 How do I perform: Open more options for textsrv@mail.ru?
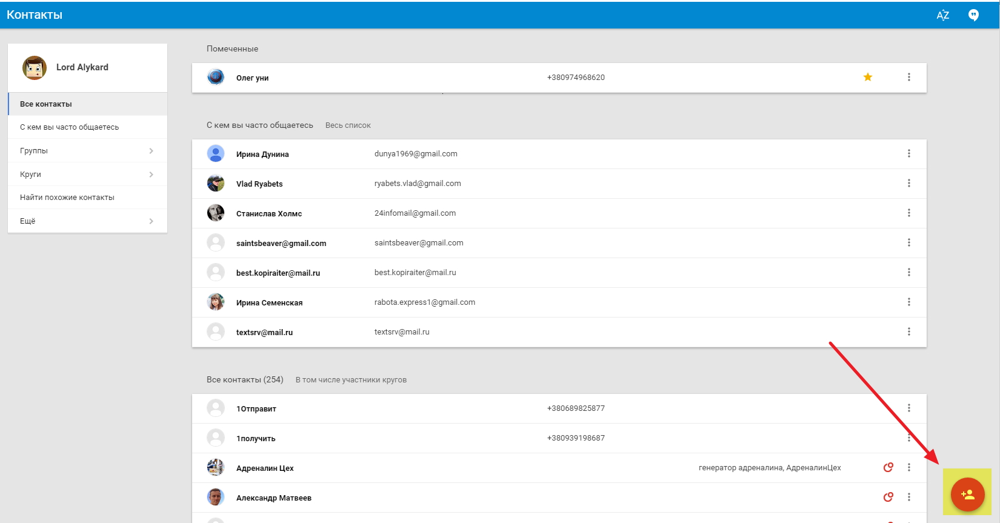click(908, 332)
